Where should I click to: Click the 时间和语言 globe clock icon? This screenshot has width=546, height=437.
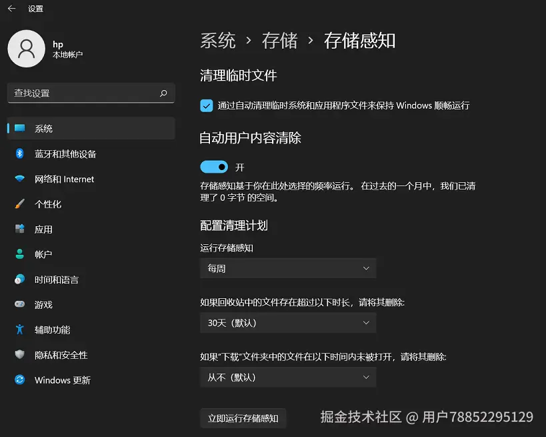[19, 279]
